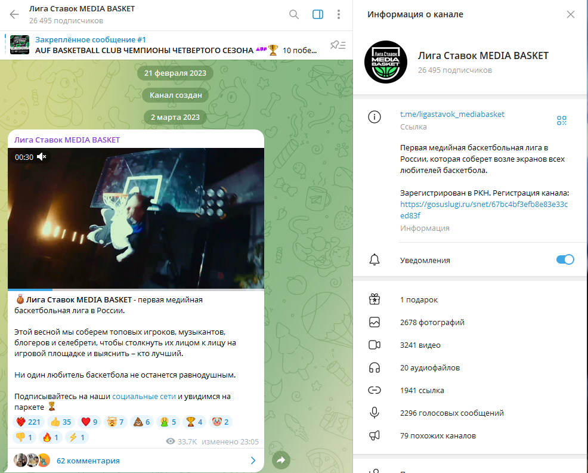Open the 1 подарок gifts section
Screen dimensions: 588x473
[471, 299]
